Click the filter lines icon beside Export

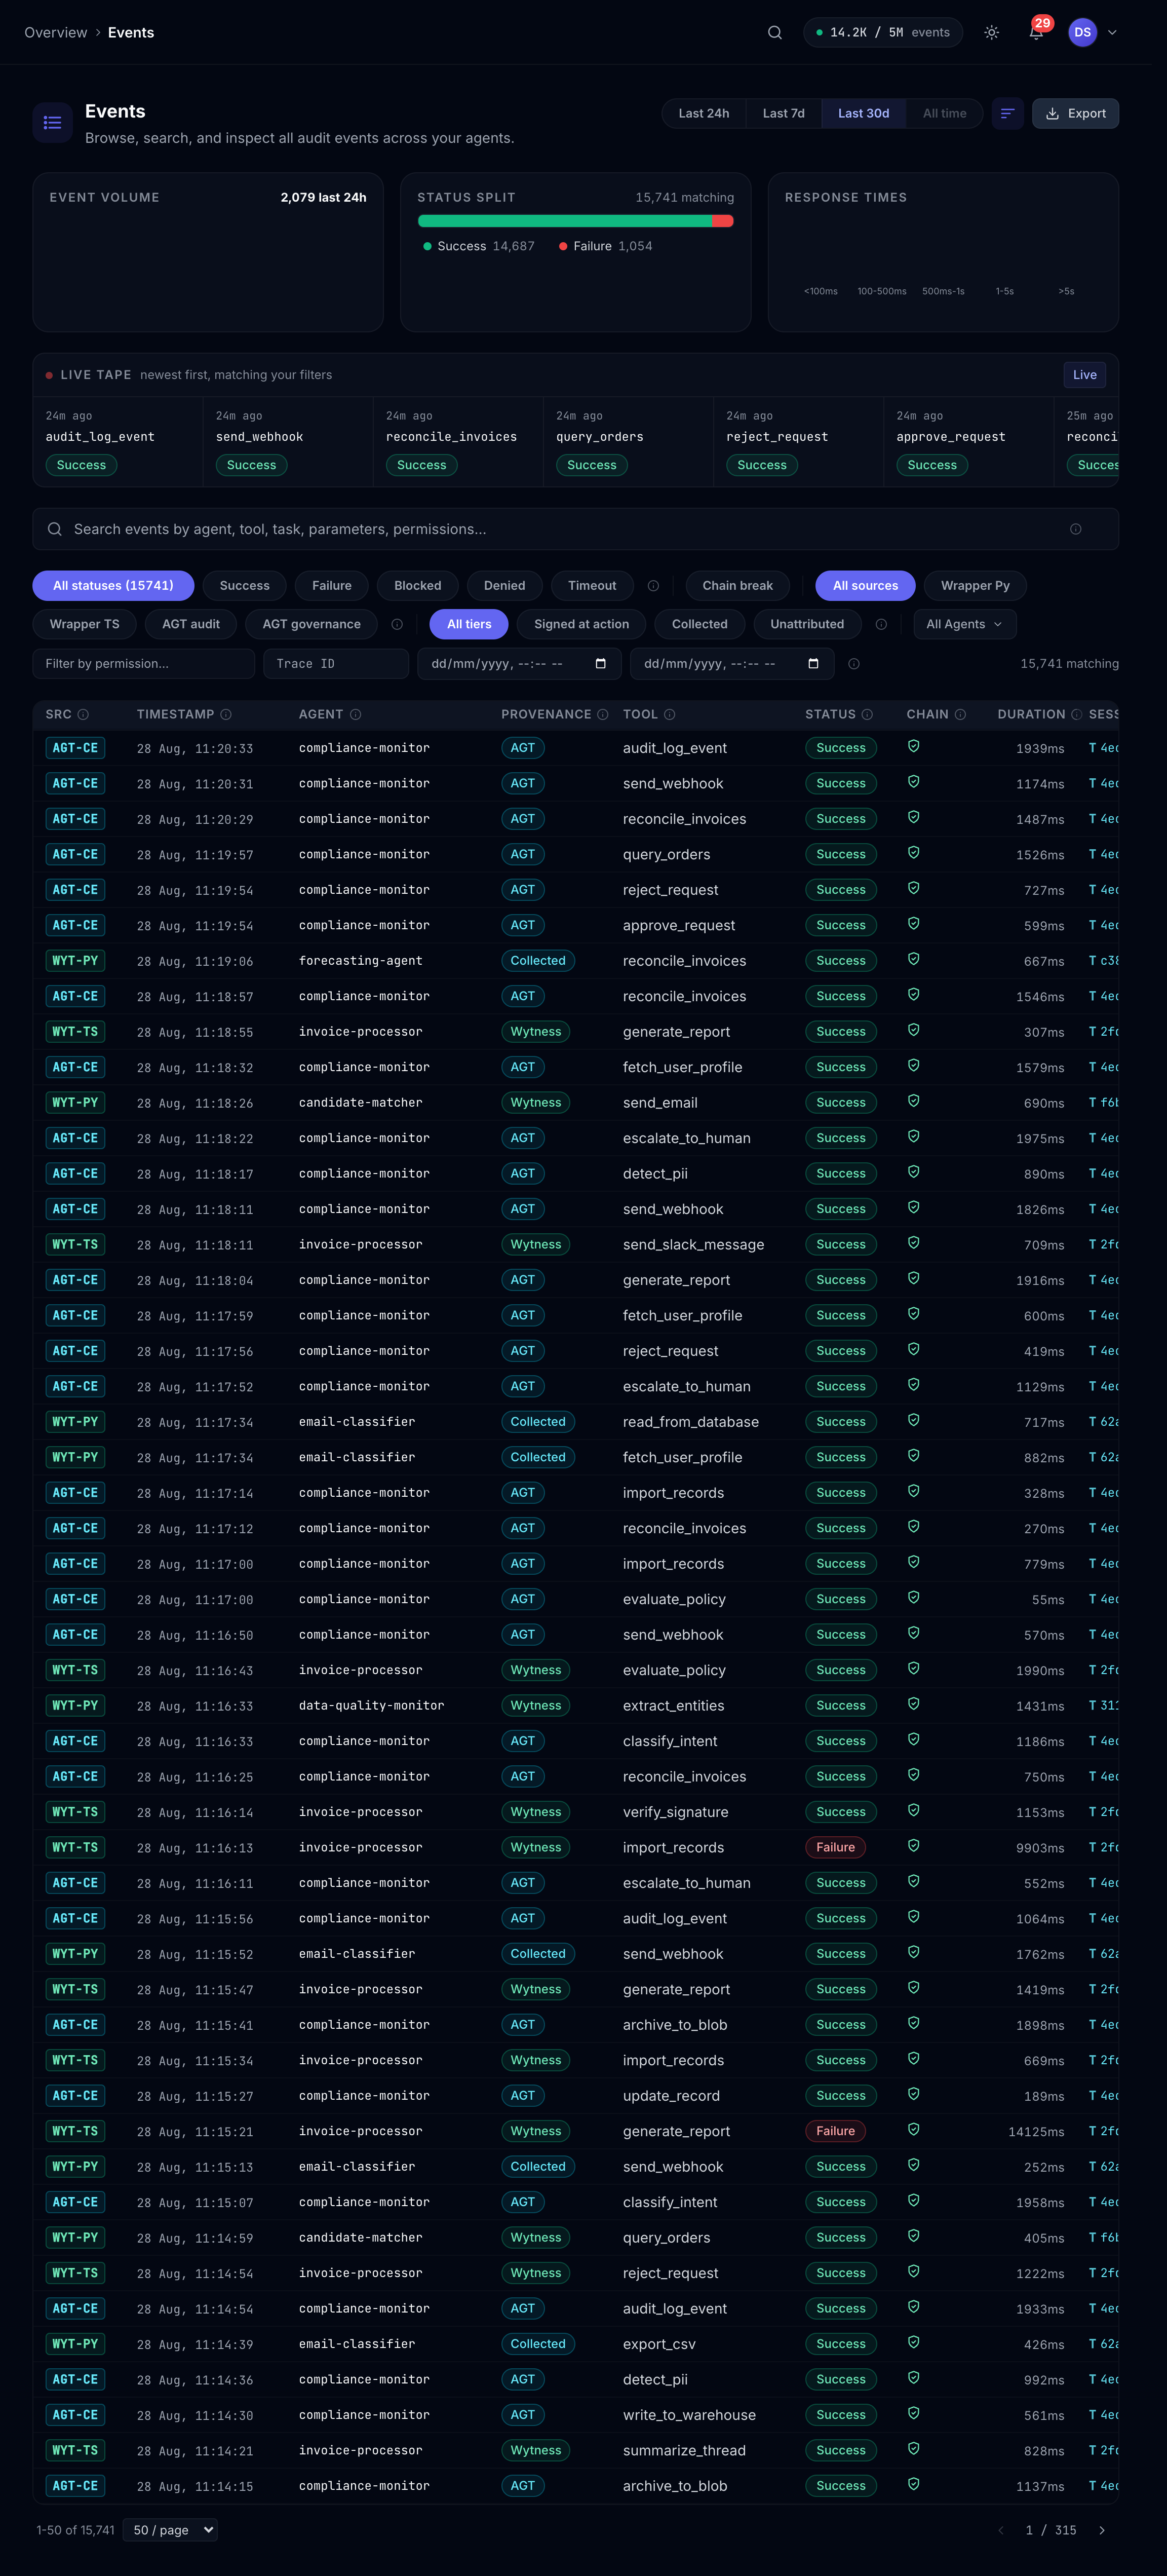click(x=1007, y=114)
